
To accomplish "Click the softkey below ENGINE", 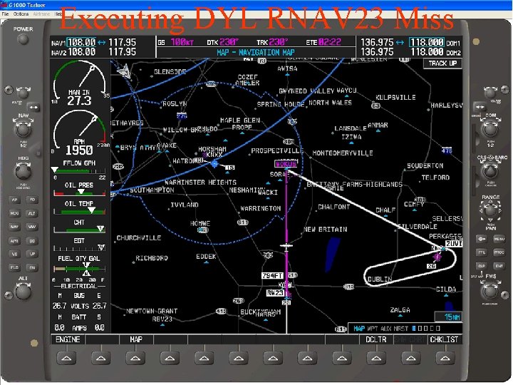I will click(x=66, y=358).
